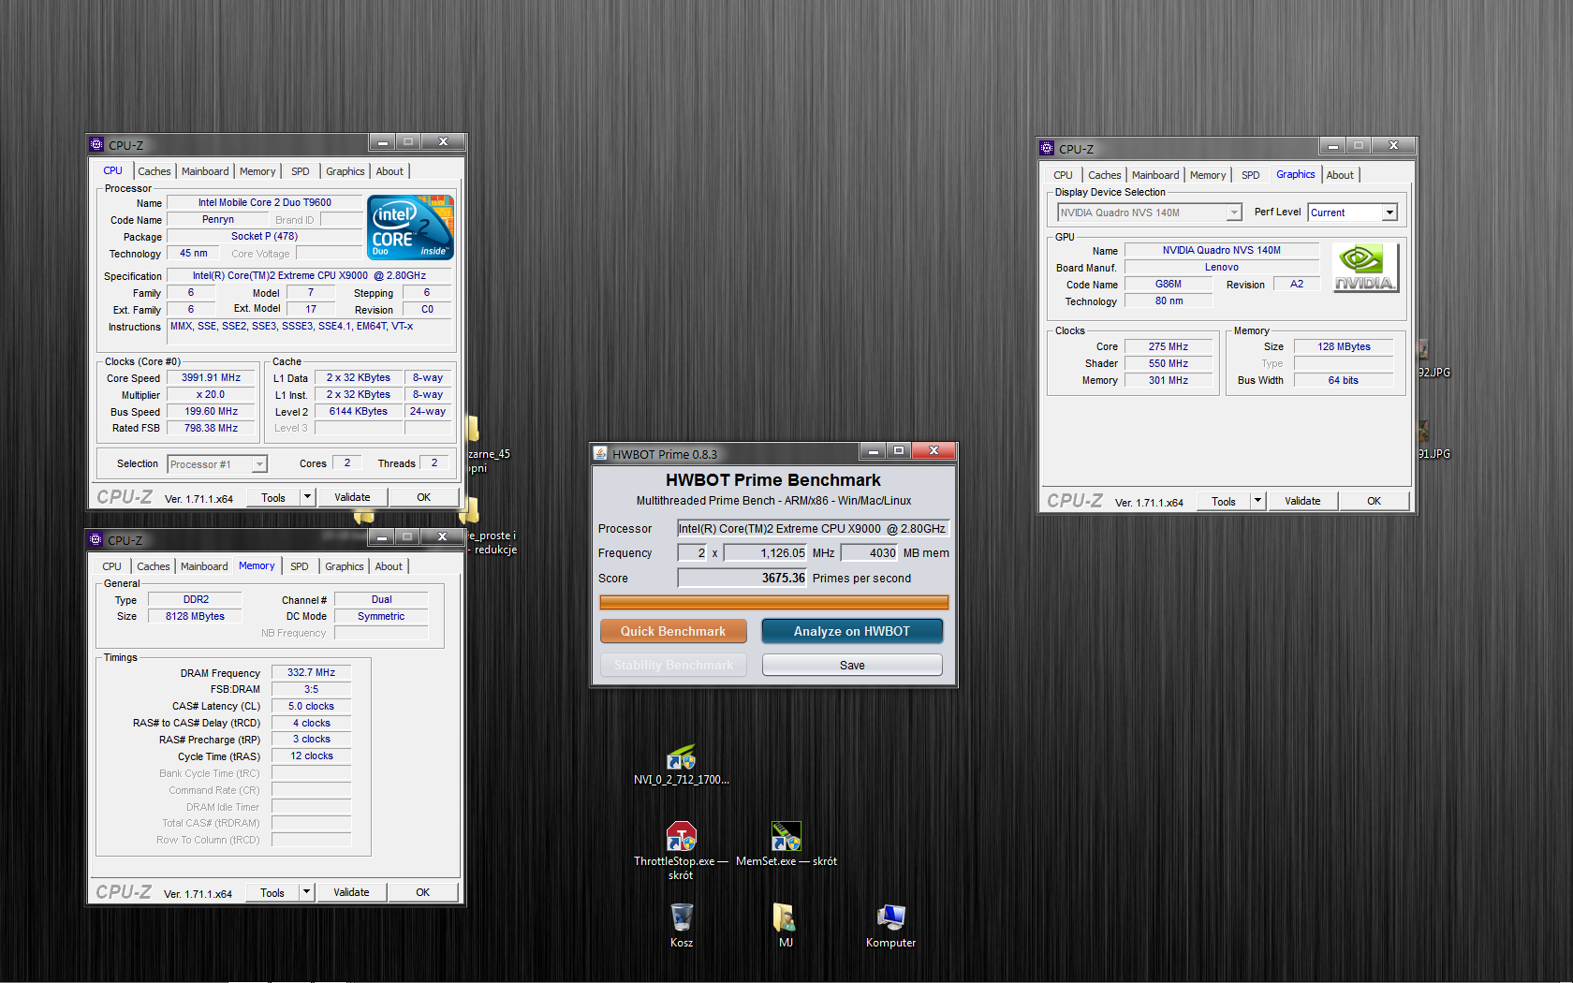Image resolution: width=1573 pixels, height=983 pixels.
Task: Click Bus Speed value 199.60 MHz
Action: click(x=212, y=411)
